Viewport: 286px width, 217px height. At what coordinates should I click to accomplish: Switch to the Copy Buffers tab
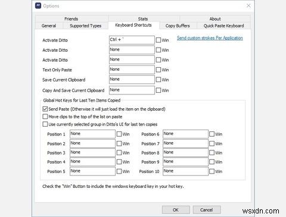178,26
